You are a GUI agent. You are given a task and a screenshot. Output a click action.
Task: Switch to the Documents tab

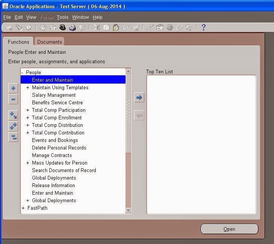pos(49,42)
